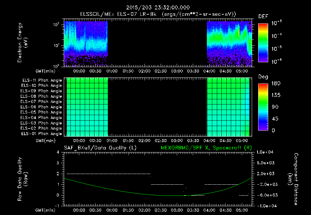Screen dimensions: 311x215
Task: Click the Deg color bar label
Action: 263,77
